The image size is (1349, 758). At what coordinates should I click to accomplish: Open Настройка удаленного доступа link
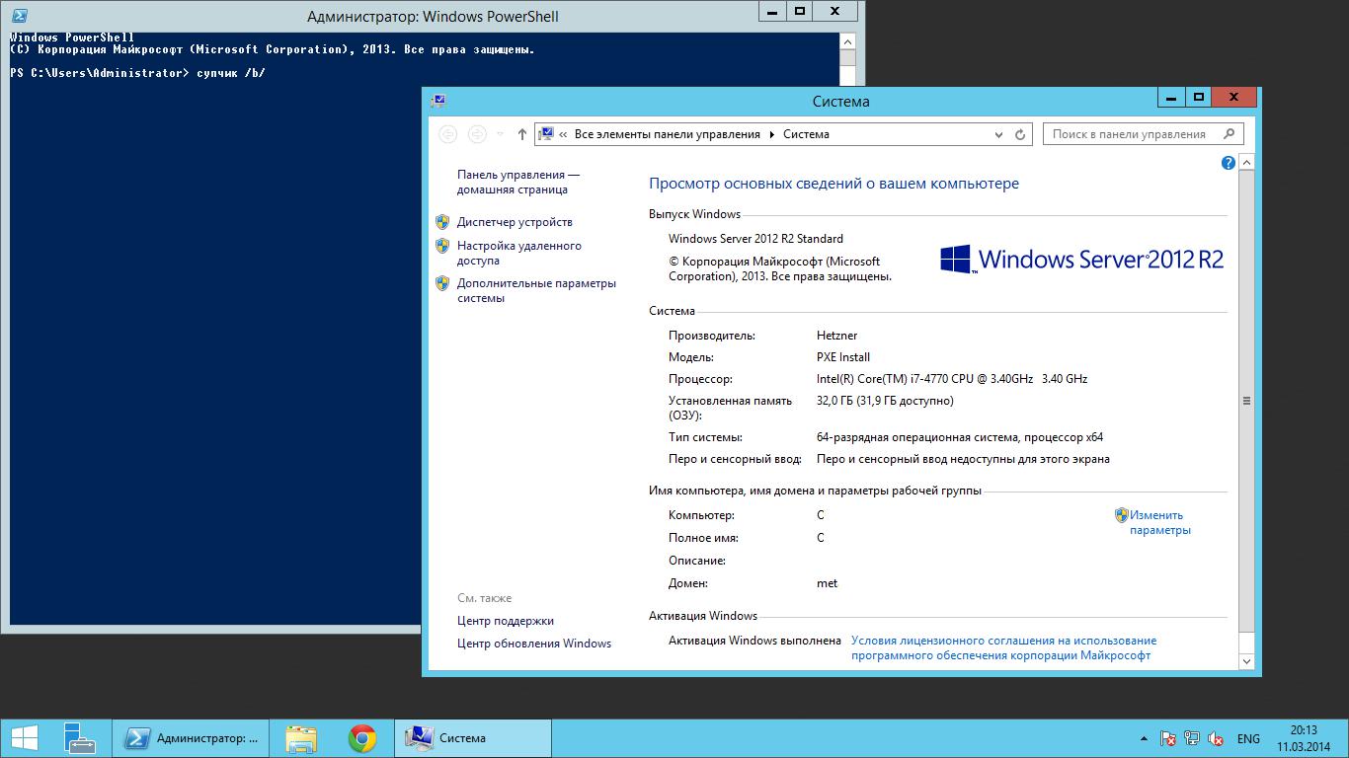(x=519, y=254)
